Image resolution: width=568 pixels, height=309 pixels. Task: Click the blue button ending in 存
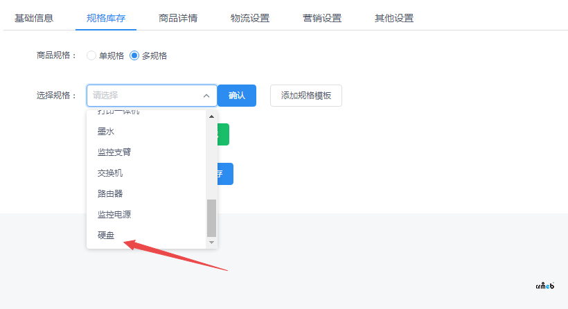tap(225, 174)
